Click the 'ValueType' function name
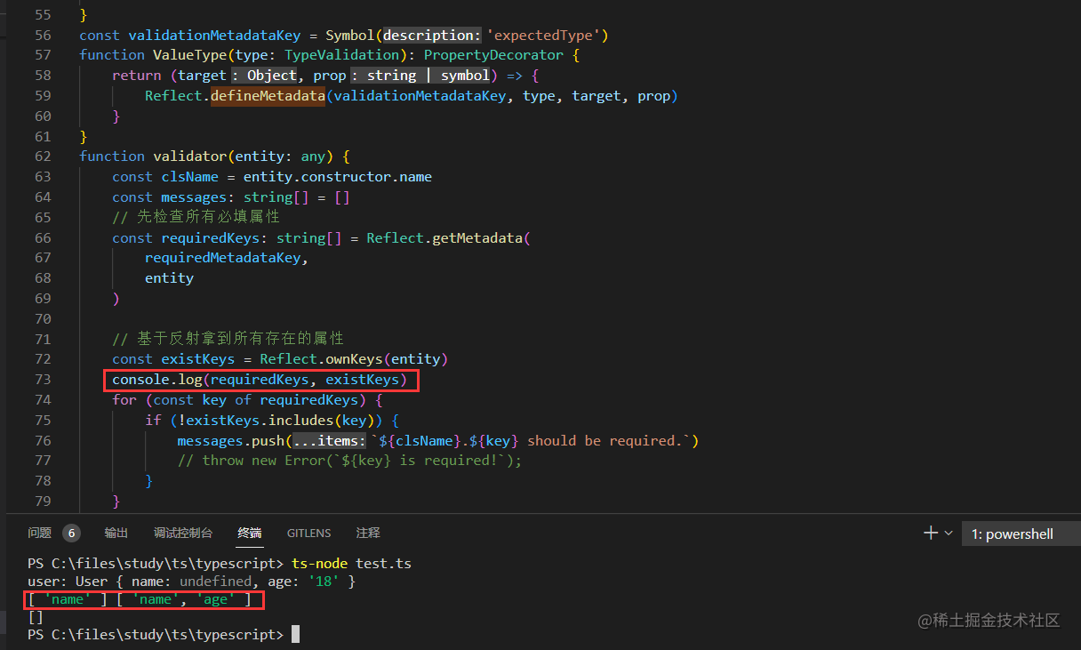The image size is (1081, 650). tap(190, 55)
